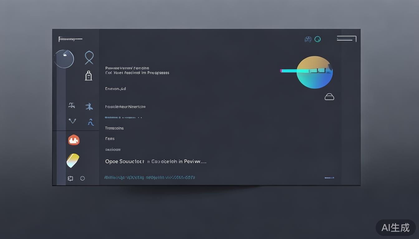Screen dimensions: 419x239
Task: Click the white padlock icon in the sidebar
Action: coord(89,76)
